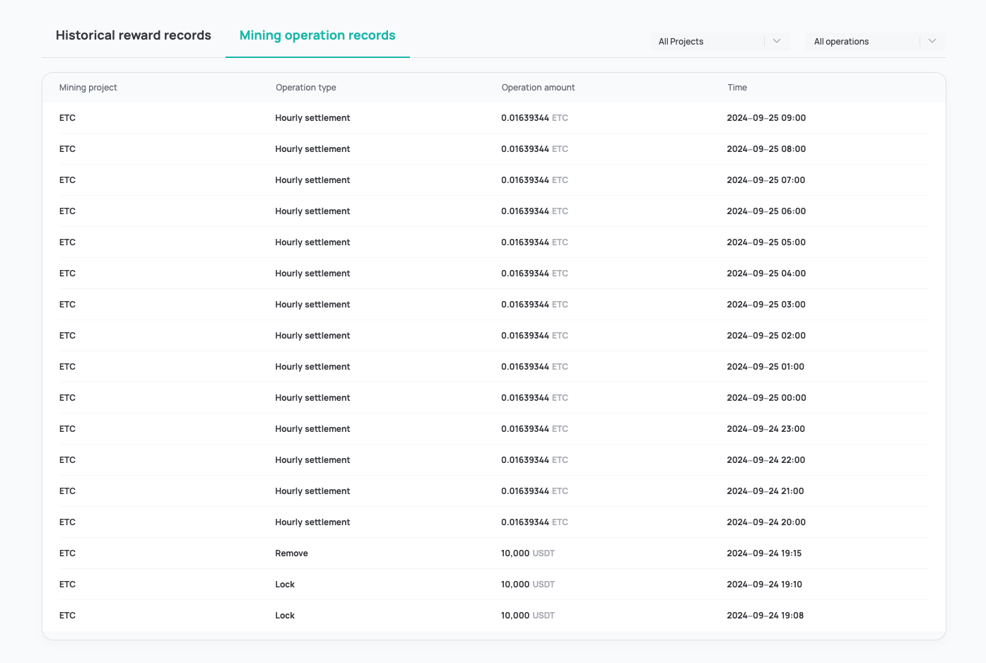Click ETC project in the 08:00 row
986x663 pixels.
click(x=67, y=149)
